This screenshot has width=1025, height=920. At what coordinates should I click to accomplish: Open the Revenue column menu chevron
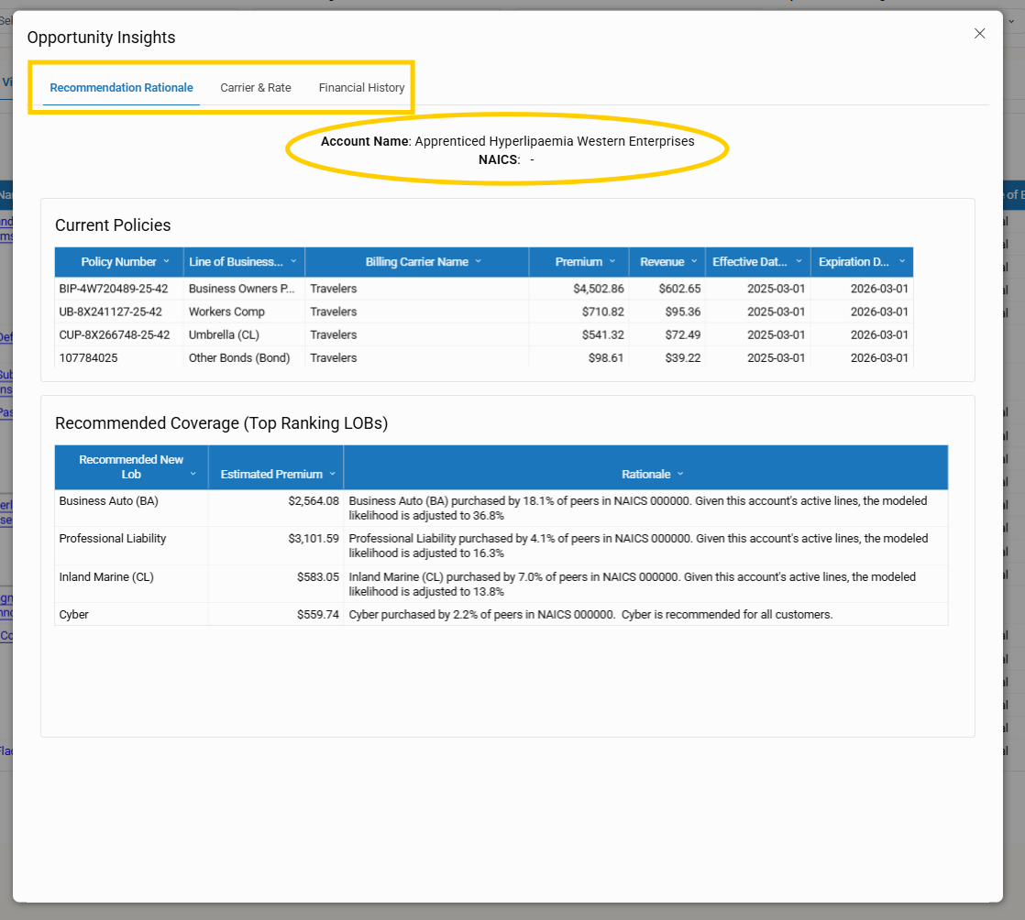pyautogui.click(x=694, y=261)
